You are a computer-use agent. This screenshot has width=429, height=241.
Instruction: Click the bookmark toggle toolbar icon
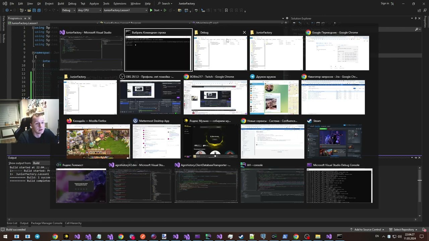[x=226, y=10]
